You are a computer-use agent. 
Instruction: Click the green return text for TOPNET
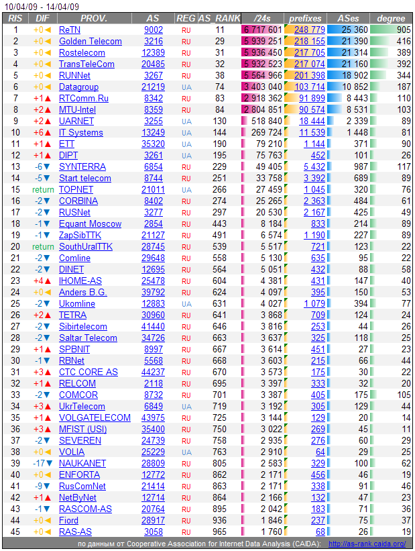tap(43, 190)
